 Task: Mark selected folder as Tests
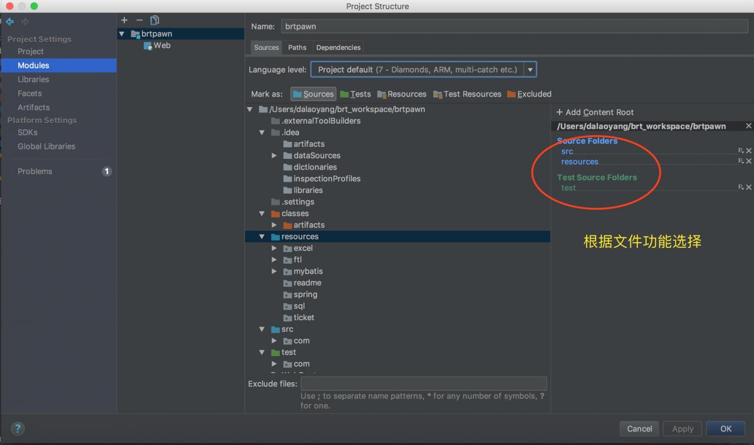(x=355, y=94)
